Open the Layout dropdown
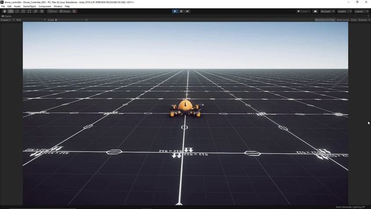This screenshot has height=209, width=371. pos(362,12)
